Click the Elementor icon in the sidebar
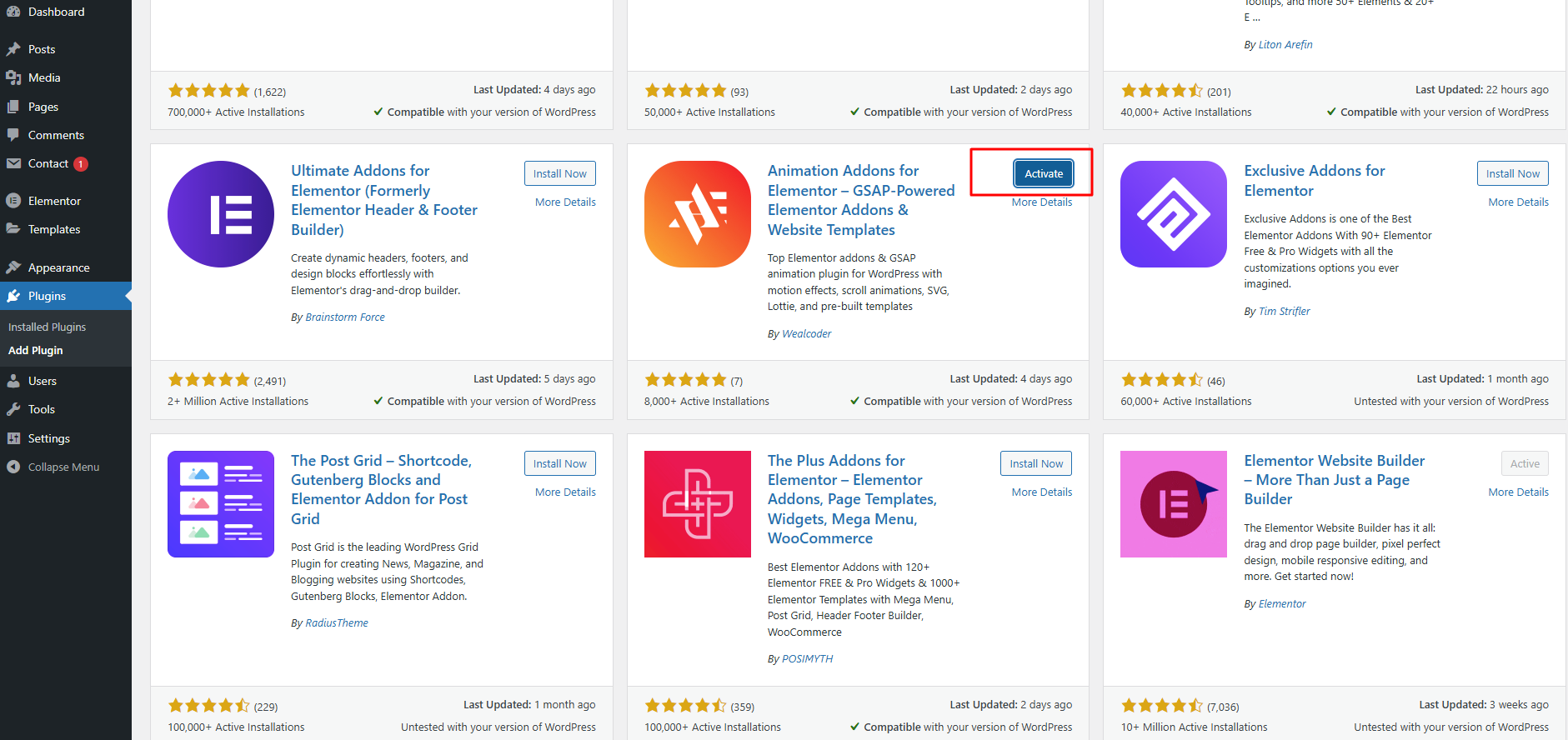 (x=13, y=201)
